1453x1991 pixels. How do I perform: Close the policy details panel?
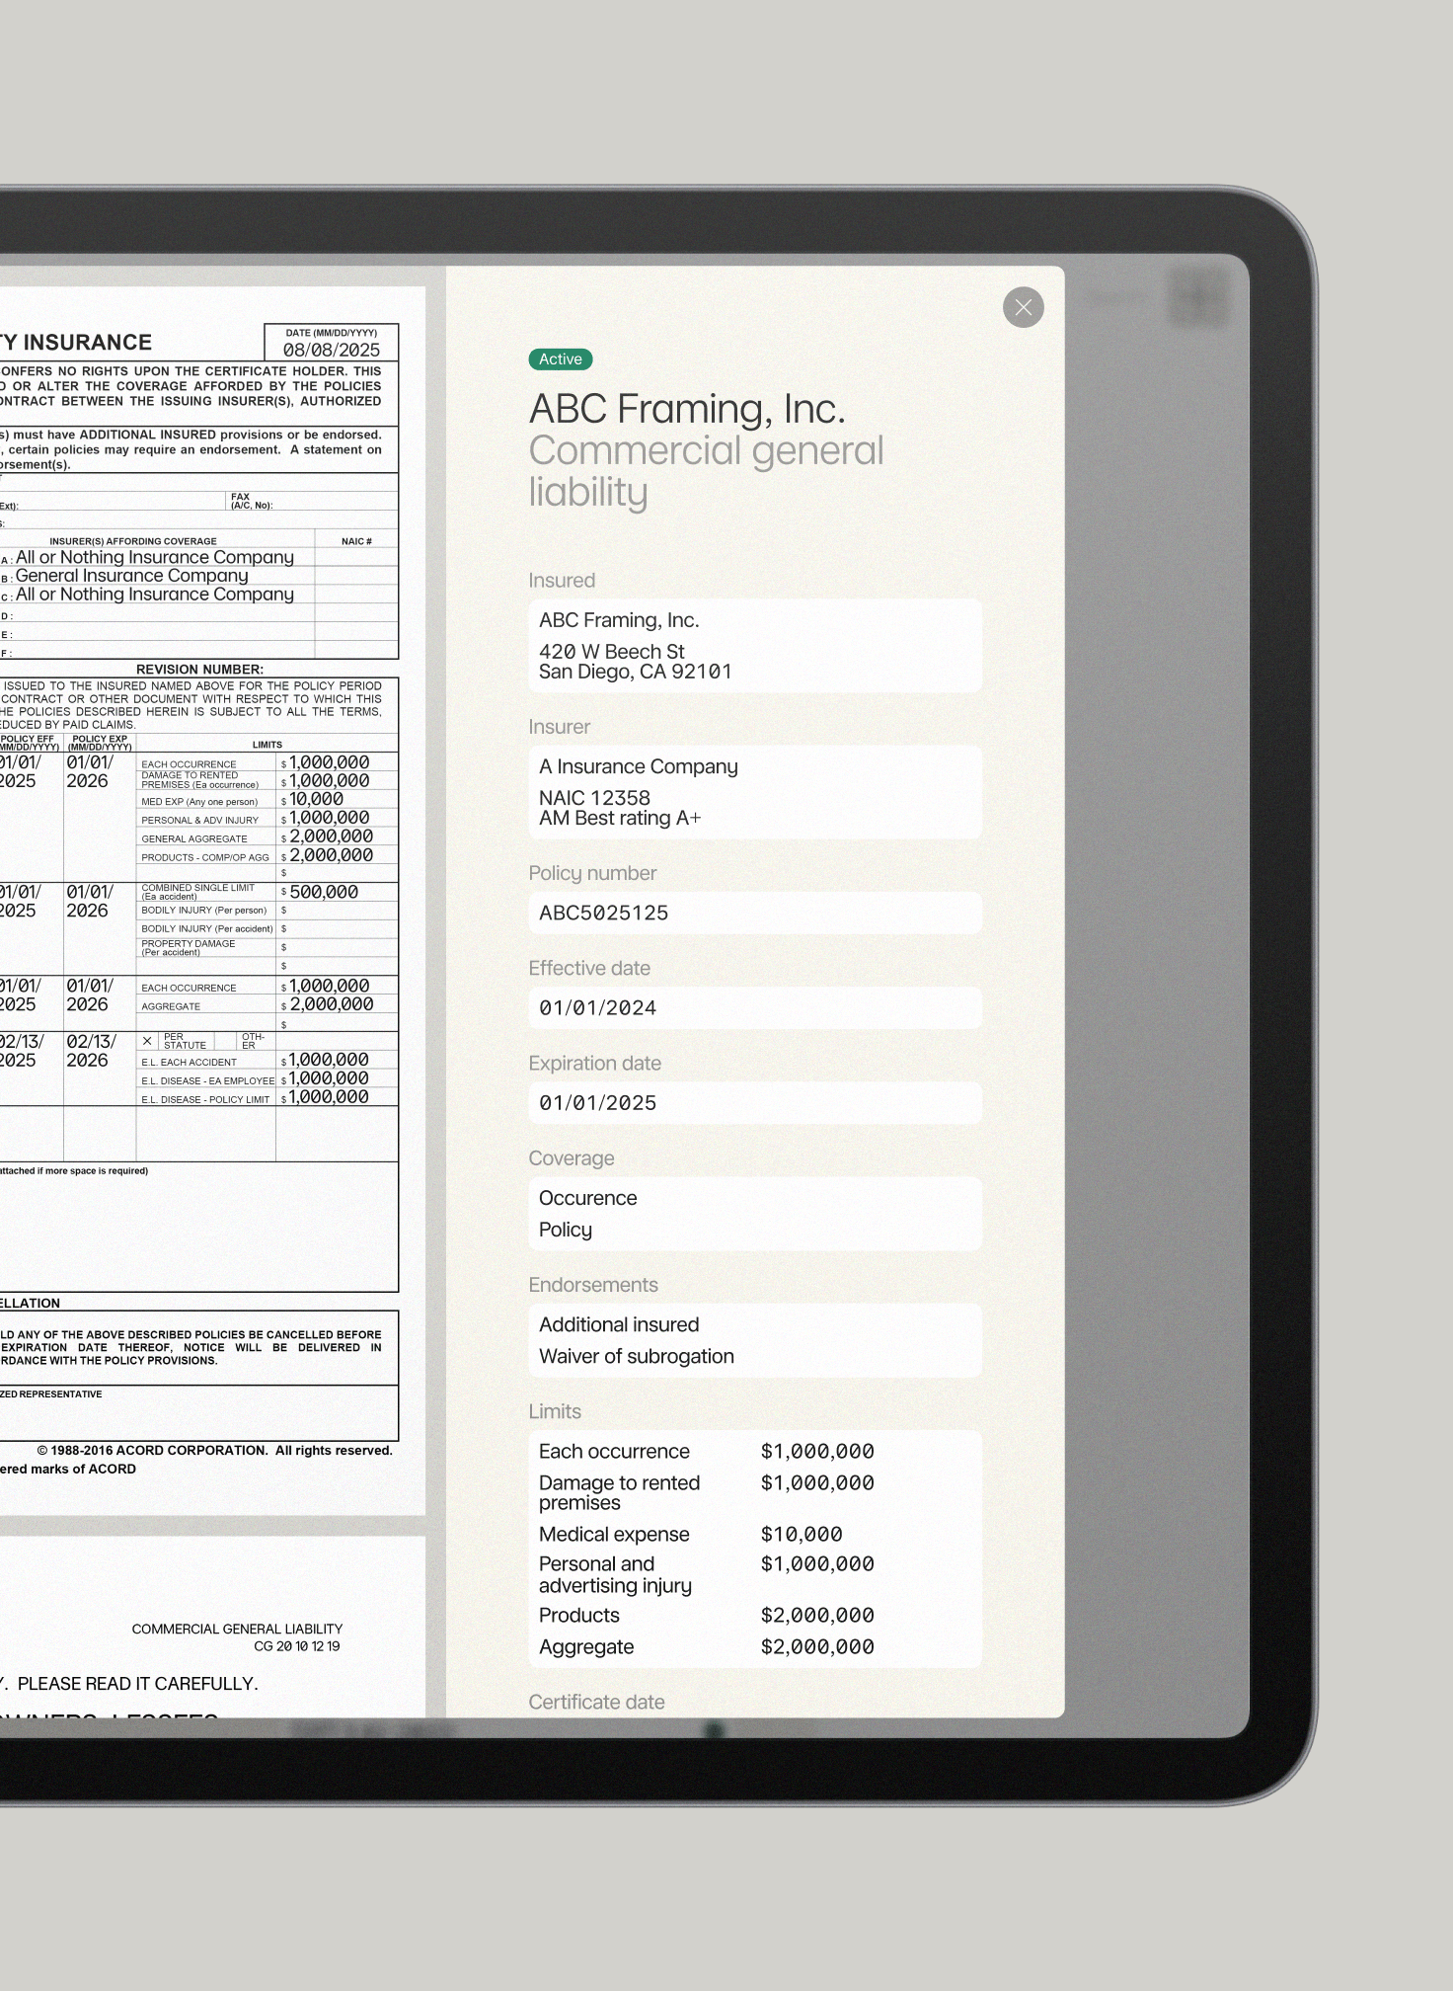pos(1023,307)
